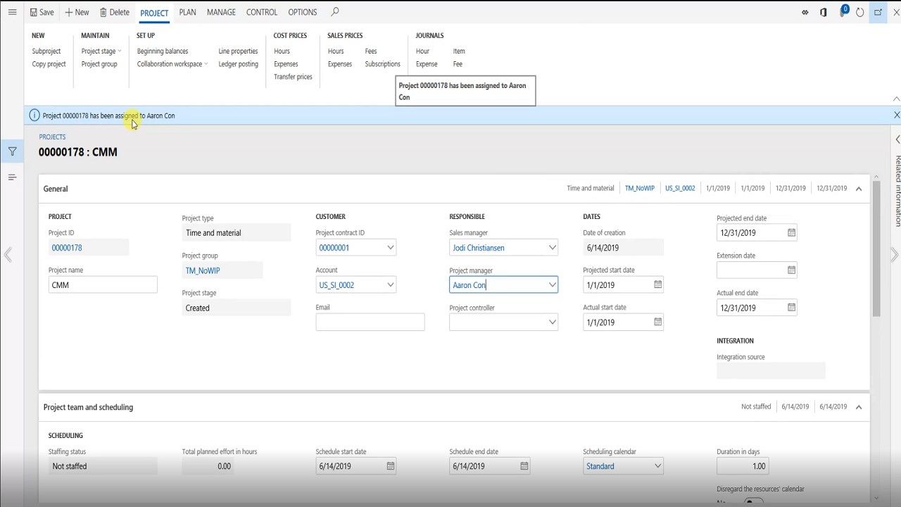The height and width of the screenshot is (507, 901).
Task: Click Copy project
Action: (x=49, y=64)
